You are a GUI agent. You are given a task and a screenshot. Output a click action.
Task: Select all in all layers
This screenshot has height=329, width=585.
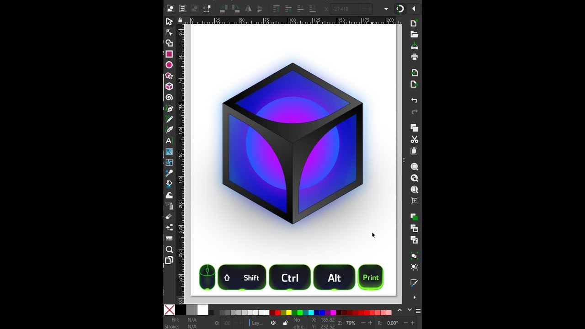(182, 9)
